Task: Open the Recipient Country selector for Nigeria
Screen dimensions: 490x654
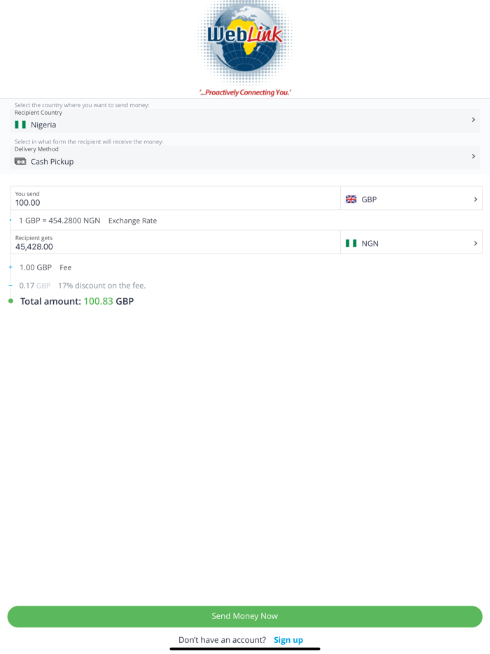Action: click(472, 120)
